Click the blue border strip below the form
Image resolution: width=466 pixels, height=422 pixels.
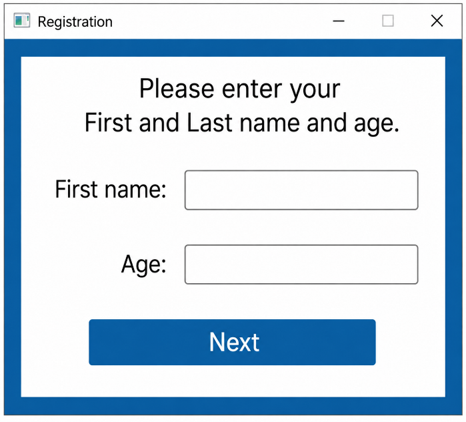[233, 406]
